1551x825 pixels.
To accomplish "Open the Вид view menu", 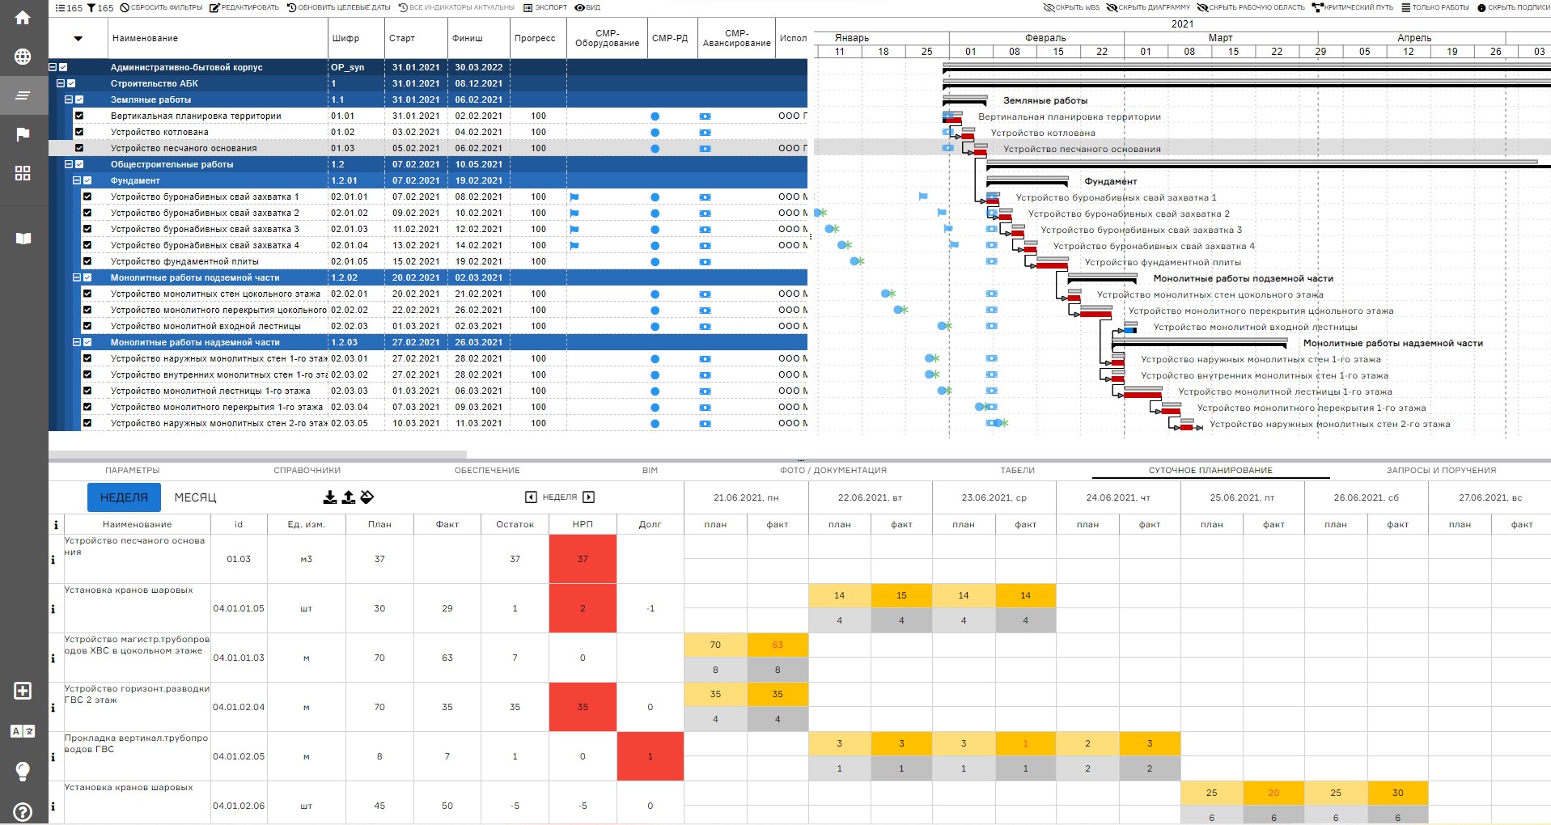I will coord(587,7).
